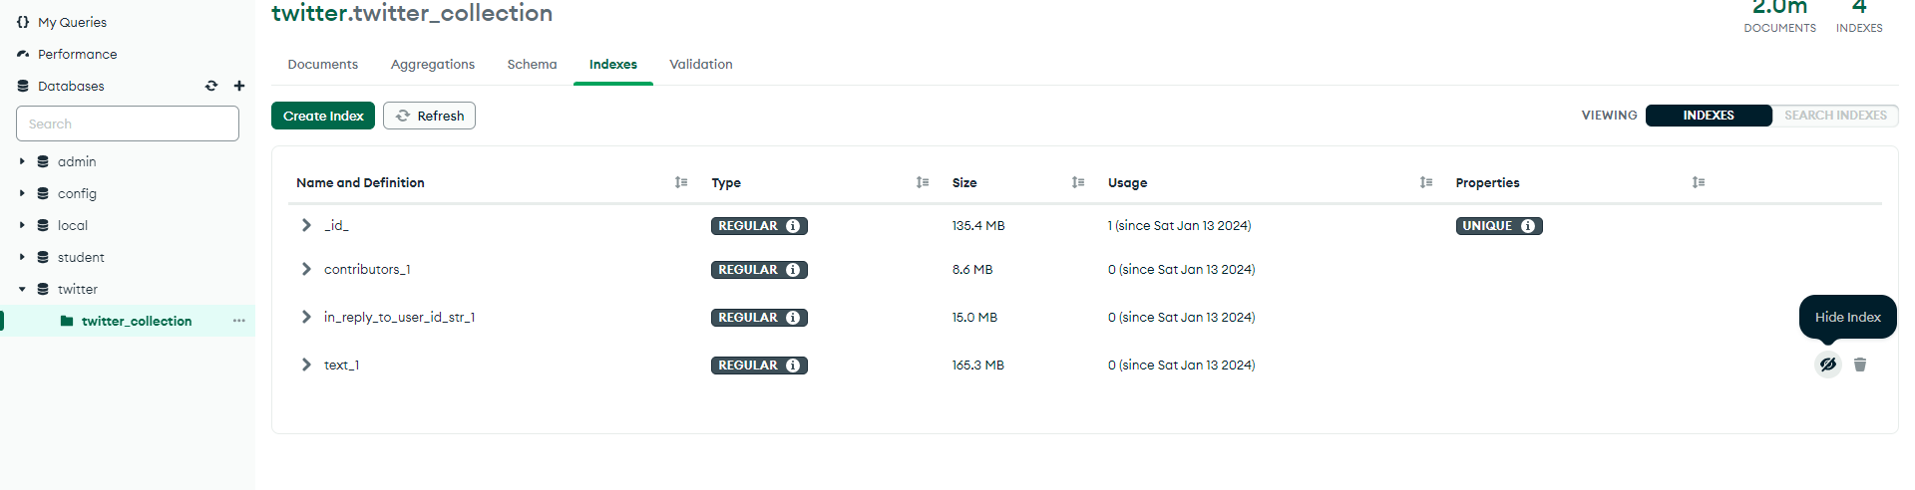Sort by Name and Definition column icon

click(681, 182)
